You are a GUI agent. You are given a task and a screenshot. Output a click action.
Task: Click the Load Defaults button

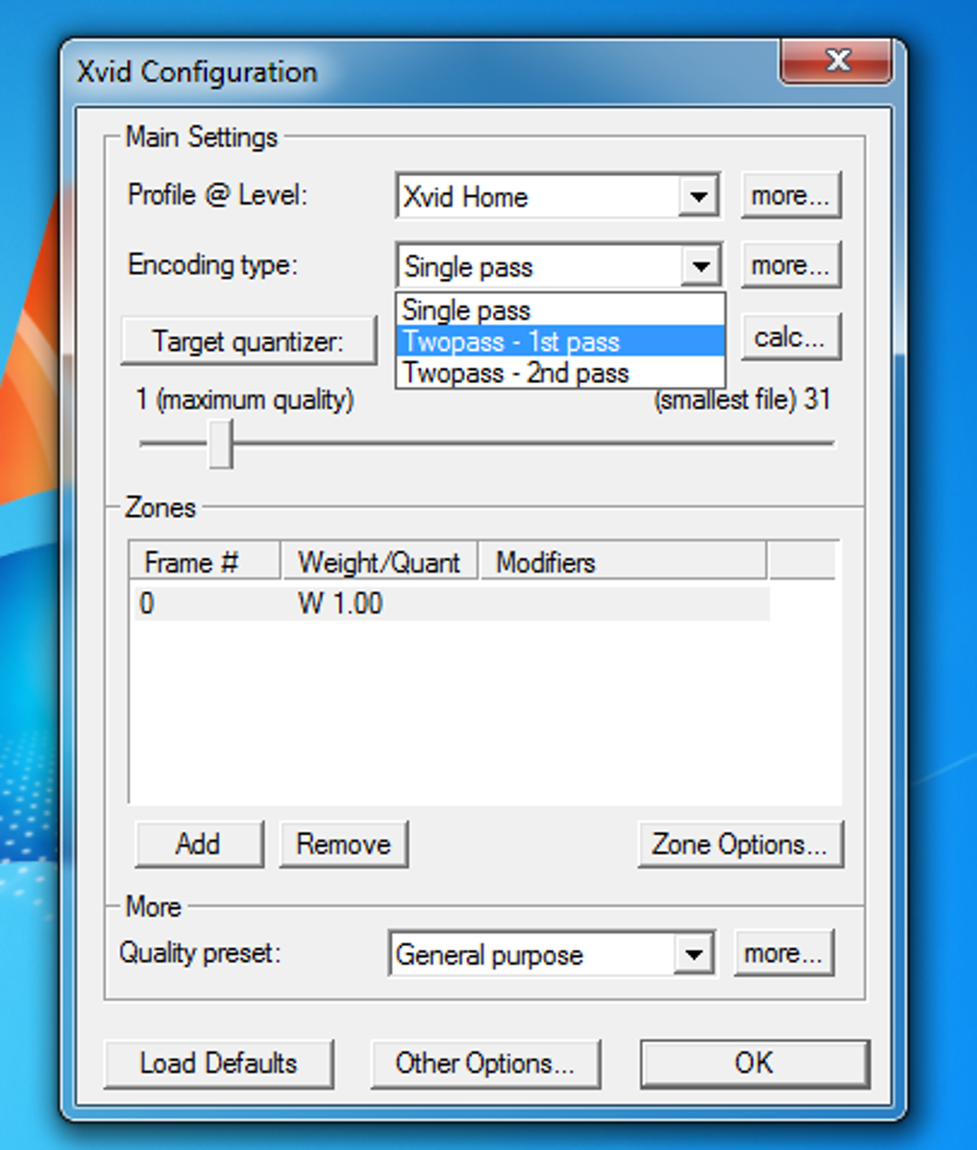click(218, 1064)
